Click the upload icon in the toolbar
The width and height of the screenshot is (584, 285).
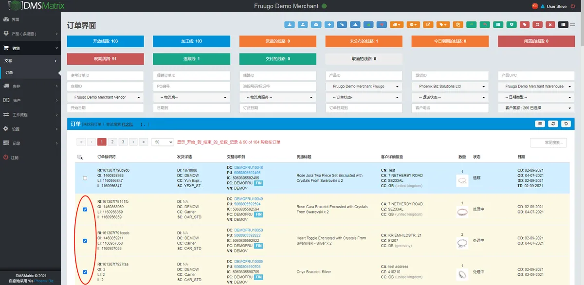click(303, 24)
